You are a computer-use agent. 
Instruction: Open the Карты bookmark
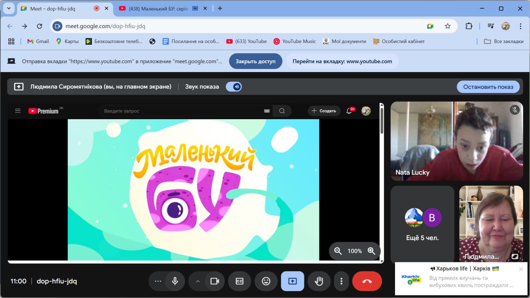pos(67,41)
